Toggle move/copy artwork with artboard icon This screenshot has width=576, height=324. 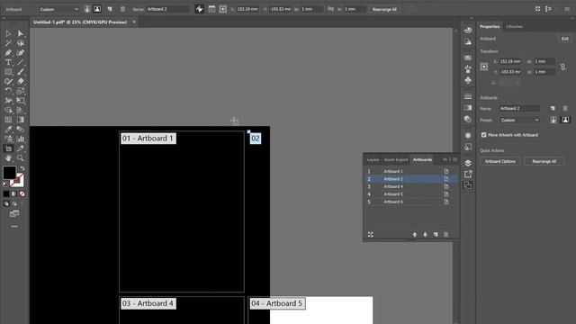(x=199, y=9)
